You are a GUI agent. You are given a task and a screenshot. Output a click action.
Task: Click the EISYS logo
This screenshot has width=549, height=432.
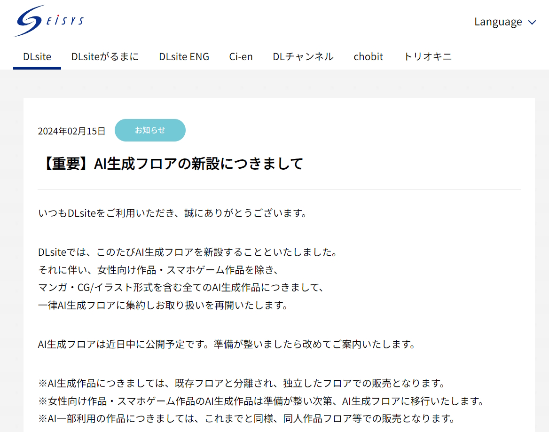tap(48, 21)
